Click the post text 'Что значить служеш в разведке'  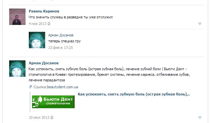71,17
